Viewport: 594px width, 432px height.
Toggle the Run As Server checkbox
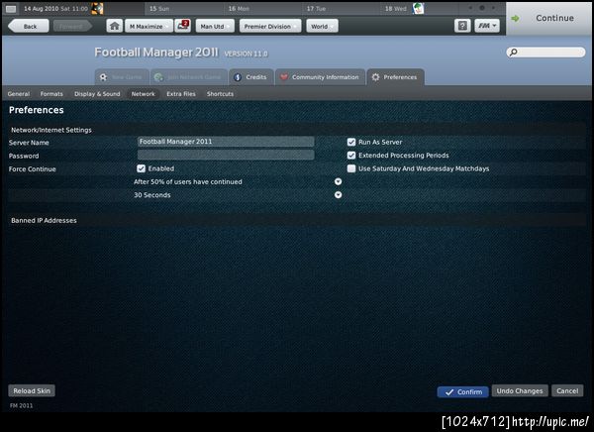click(x=351, y=142)
